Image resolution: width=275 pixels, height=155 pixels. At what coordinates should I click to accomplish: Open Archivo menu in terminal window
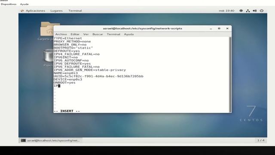pyautogui.click(x=61, y=34)
